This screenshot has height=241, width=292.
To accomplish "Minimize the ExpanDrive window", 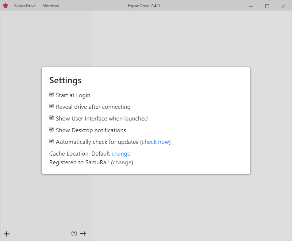I will [251, 6].
